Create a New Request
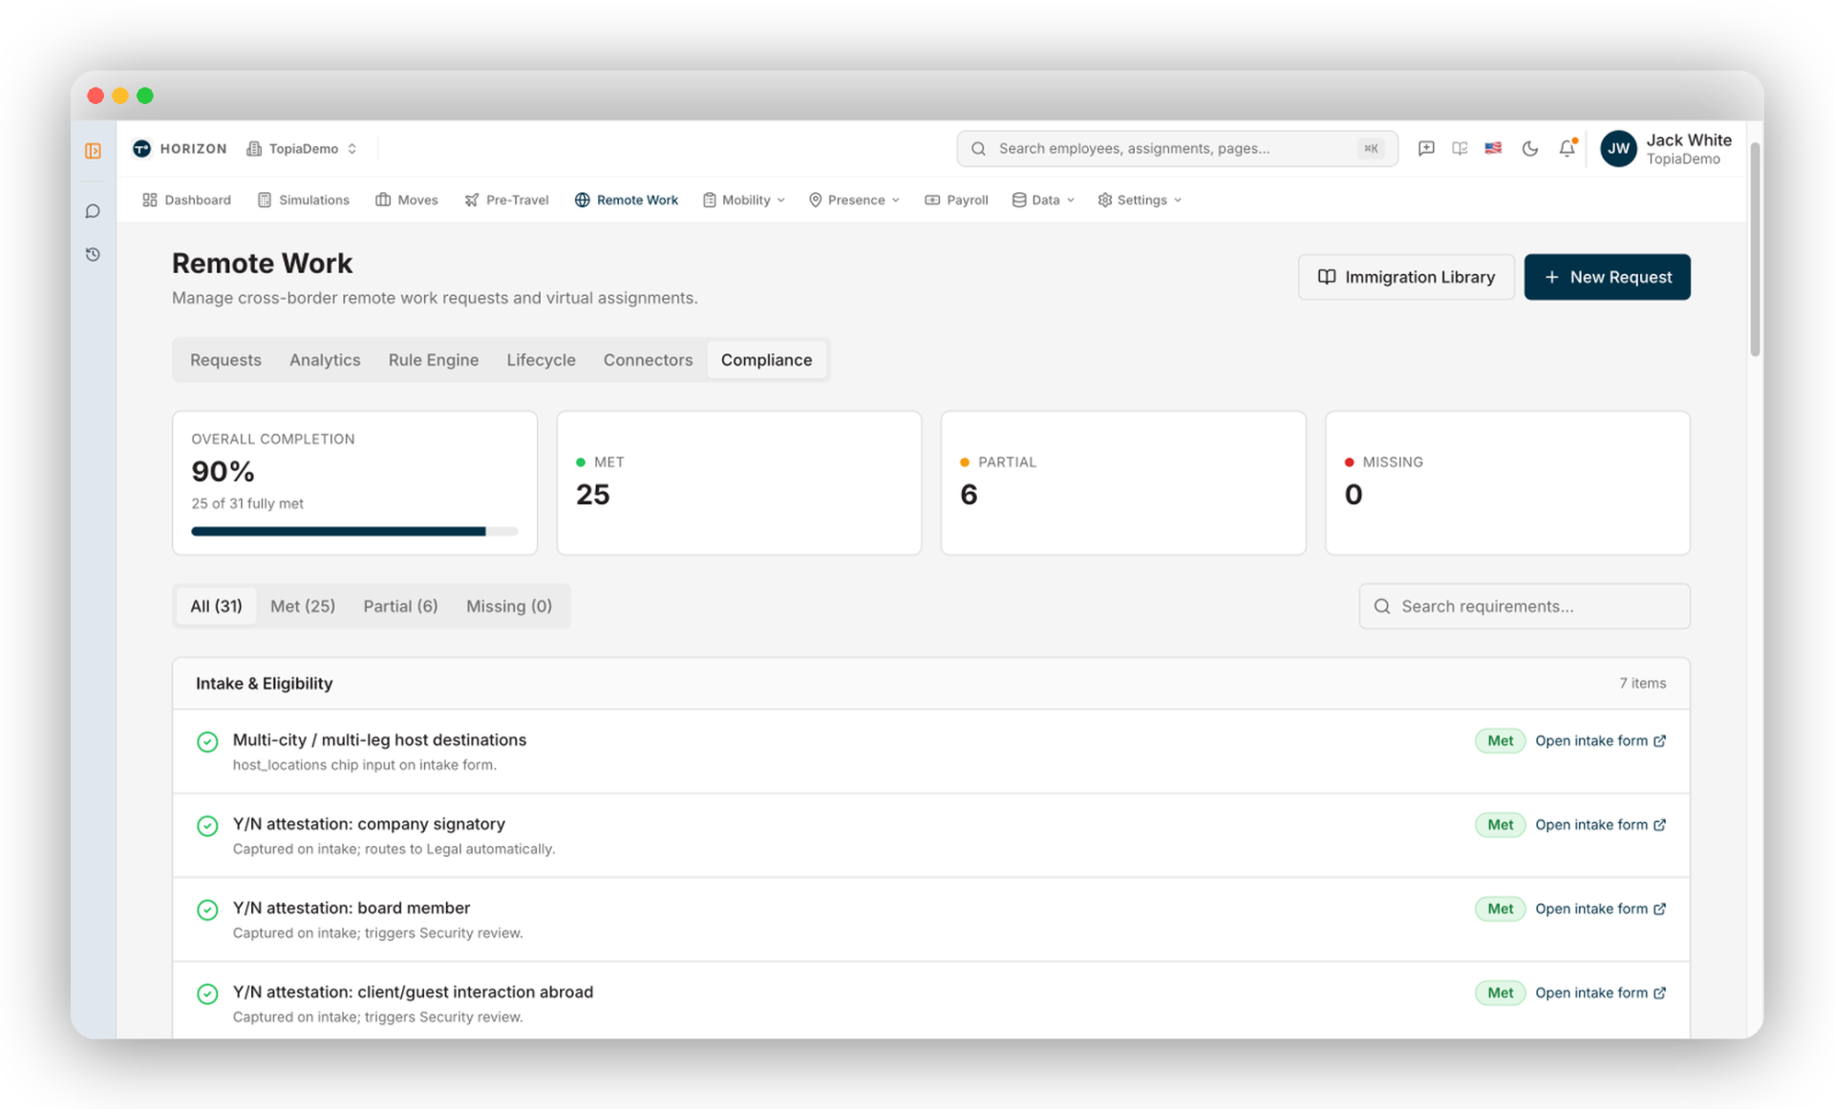1834x1109 pixels. [x=1607, y=277]
